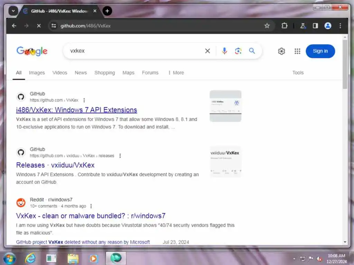Click the page vertical scrollbar
The image size is (354, 265).
click(x=345, y=64)
